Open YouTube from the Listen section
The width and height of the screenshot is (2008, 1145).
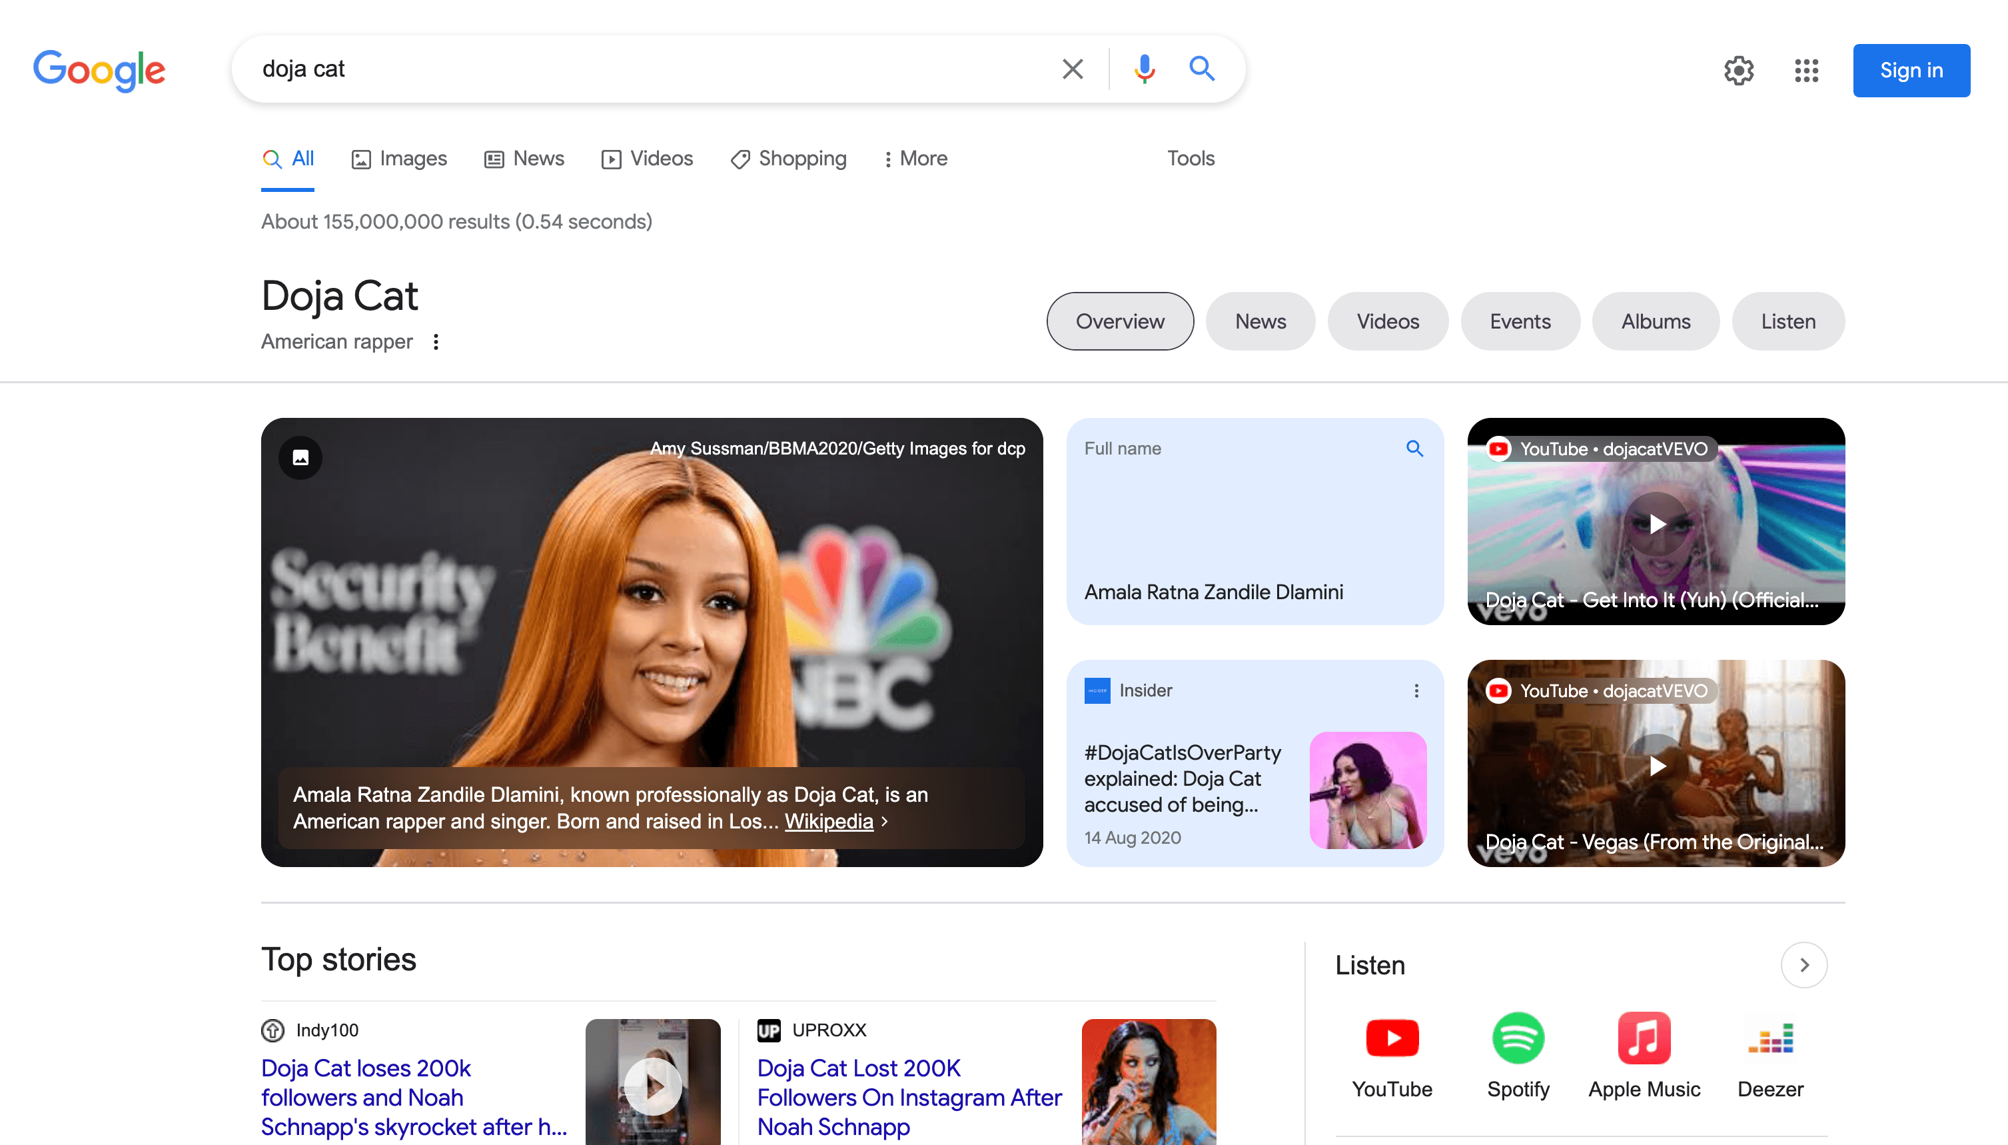pos(1392,1038)
